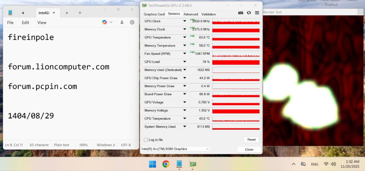Expand Fan Speed (RPM) dropdown
The image size is (365, 171).
click(185, 54)
